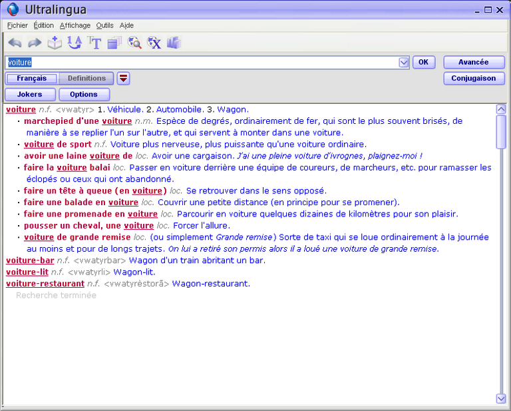The height and width of the screenshot is (411, 511).
Task: Click the definition word Wagon.
Action: coord(232,110)
